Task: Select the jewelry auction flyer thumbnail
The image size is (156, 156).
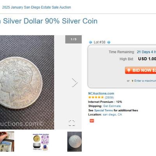Action: coord(41,142)
